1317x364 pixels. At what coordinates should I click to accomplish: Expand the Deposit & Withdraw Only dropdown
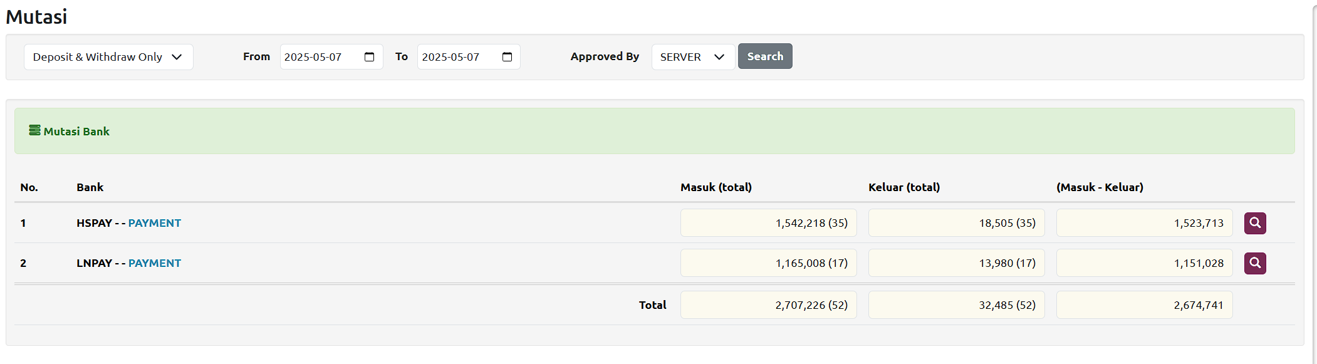click(108, 57)
